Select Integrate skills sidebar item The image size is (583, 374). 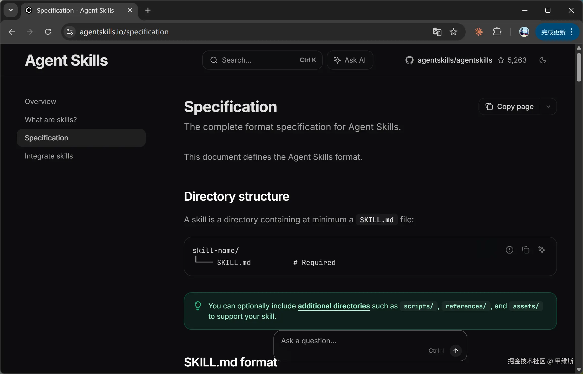click(x=49, y=156)
